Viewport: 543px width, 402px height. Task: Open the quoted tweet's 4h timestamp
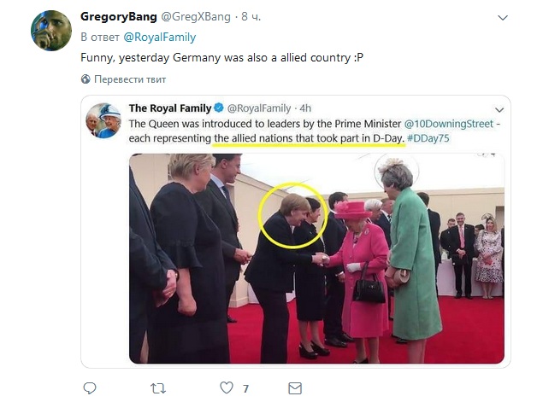click(304, 108)
